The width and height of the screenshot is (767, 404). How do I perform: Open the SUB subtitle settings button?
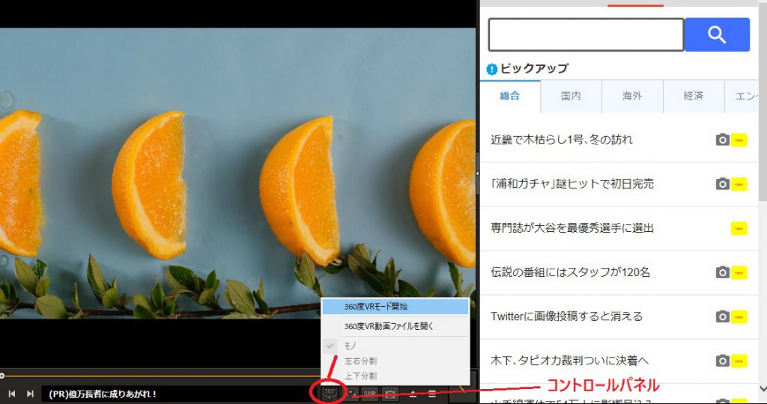pos(370,394)
